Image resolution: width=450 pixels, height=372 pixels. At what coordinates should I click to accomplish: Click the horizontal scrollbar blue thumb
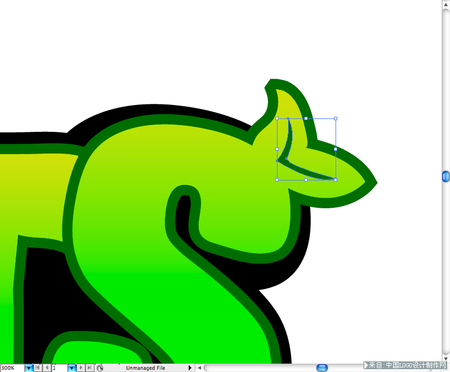322,368
